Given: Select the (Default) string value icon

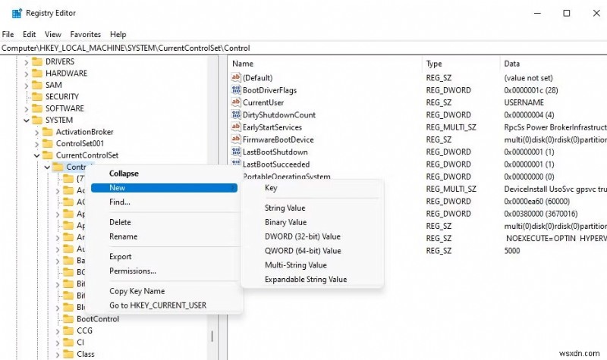Looking at the screenshot, I should [236, 77].
